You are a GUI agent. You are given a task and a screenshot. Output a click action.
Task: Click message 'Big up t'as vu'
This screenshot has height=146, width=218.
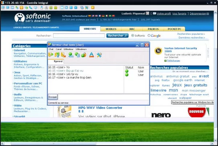click(x=74, y=71)
